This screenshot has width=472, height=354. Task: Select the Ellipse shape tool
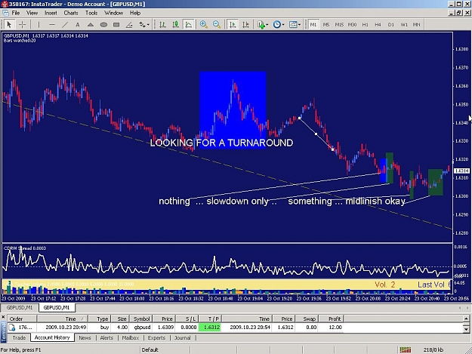tap(103, 24)
